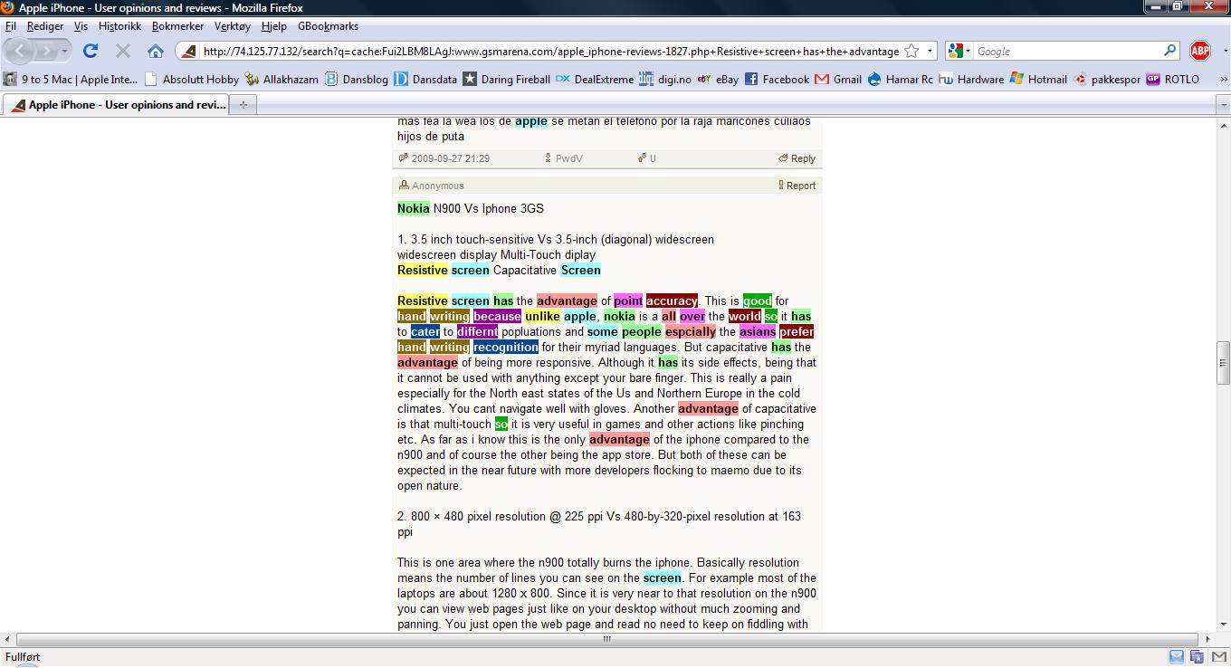Stop the page loading
Viewport: 1231px width, 668px height.
(123, 51)
